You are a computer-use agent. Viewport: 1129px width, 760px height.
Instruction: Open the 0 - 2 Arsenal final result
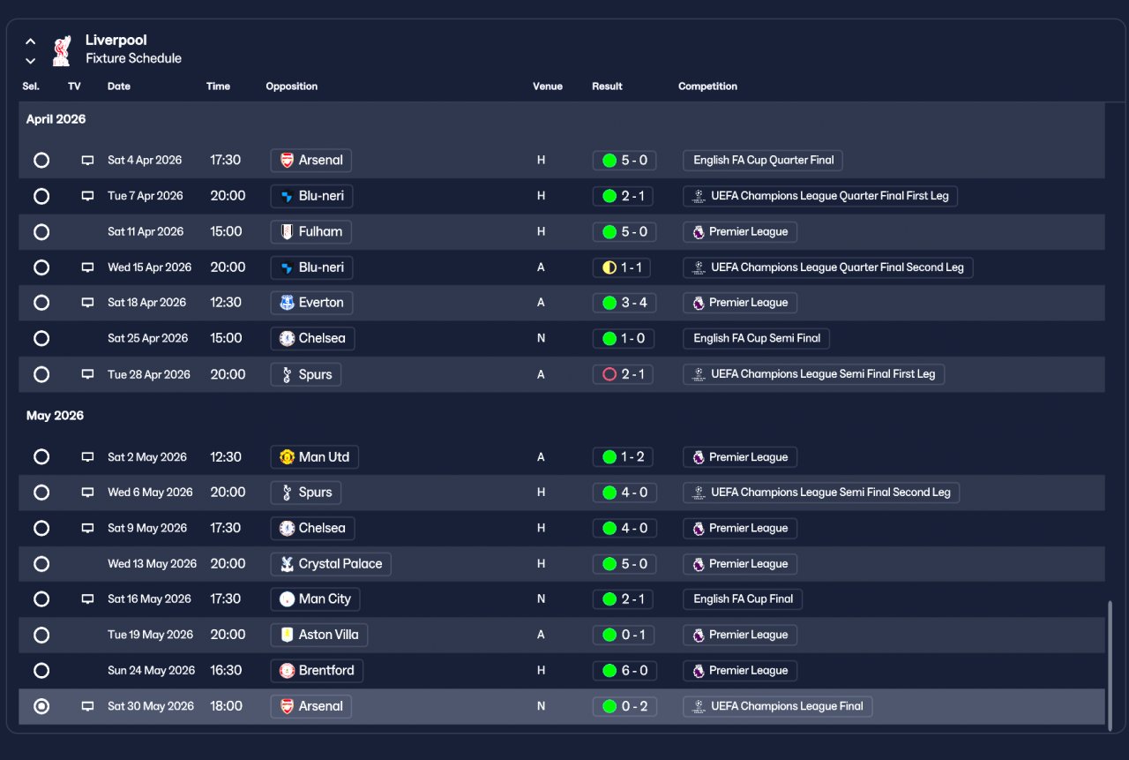pyautogui.click(x=624, y=706)
